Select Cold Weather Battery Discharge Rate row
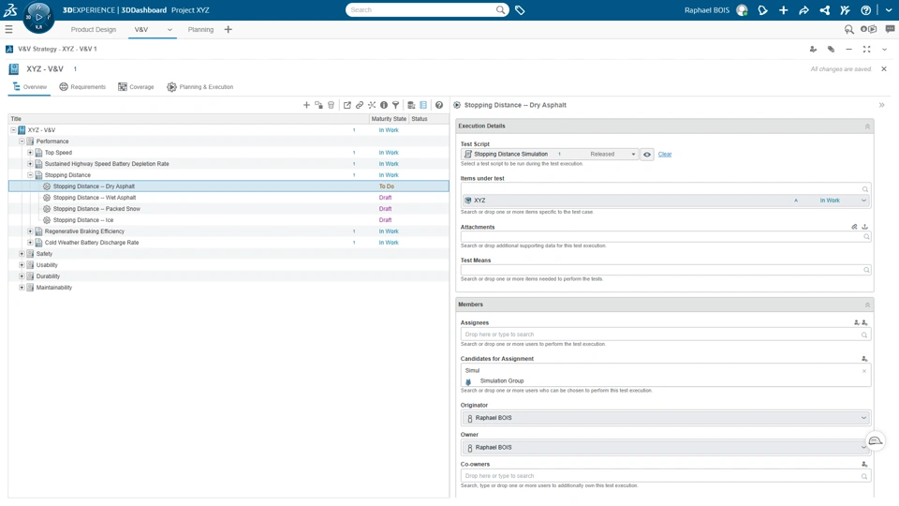Image resolution: width=899 pixels, height=506 pixels. coord(228,242)
